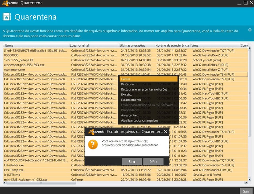Sort by the Lugar original column header
Viewport: 254px width, 194px height.
click(x=94, y=45)
